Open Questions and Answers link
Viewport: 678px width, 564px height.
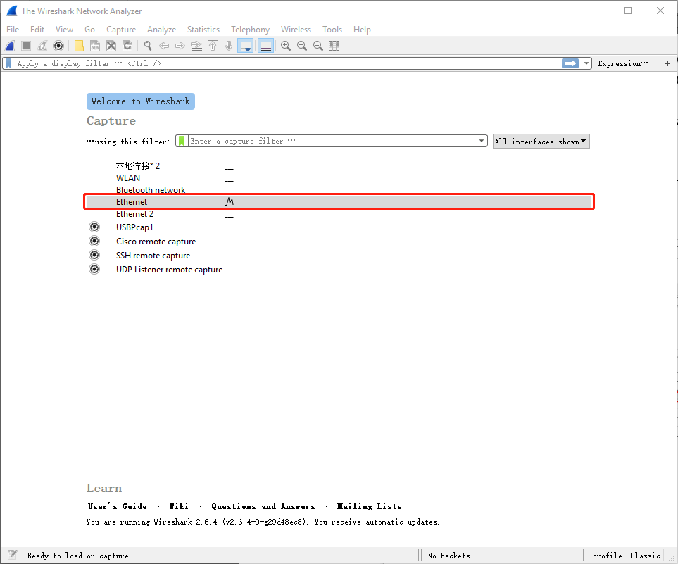[263, 506]
